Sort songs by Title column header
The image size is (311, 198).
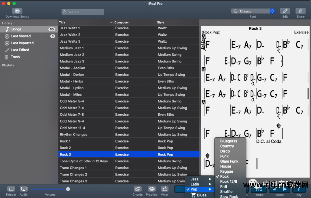pyautogui.click(x=86, y=22)
